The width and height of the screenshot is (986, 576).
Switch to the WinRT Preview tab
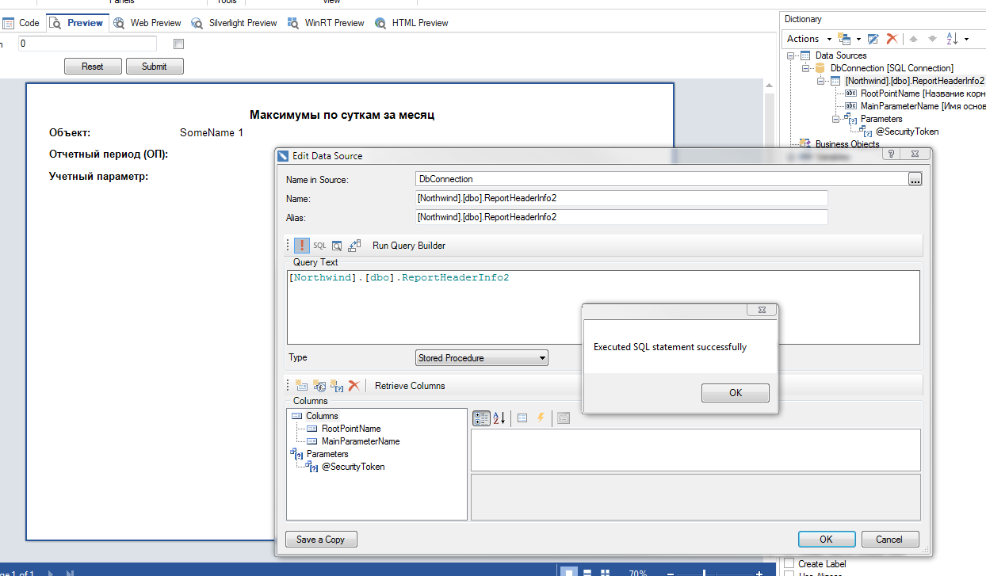[326, 23]
